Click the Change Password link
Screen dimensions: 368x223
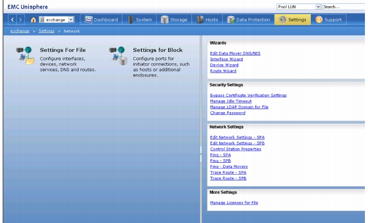click(x=228, y=113)
